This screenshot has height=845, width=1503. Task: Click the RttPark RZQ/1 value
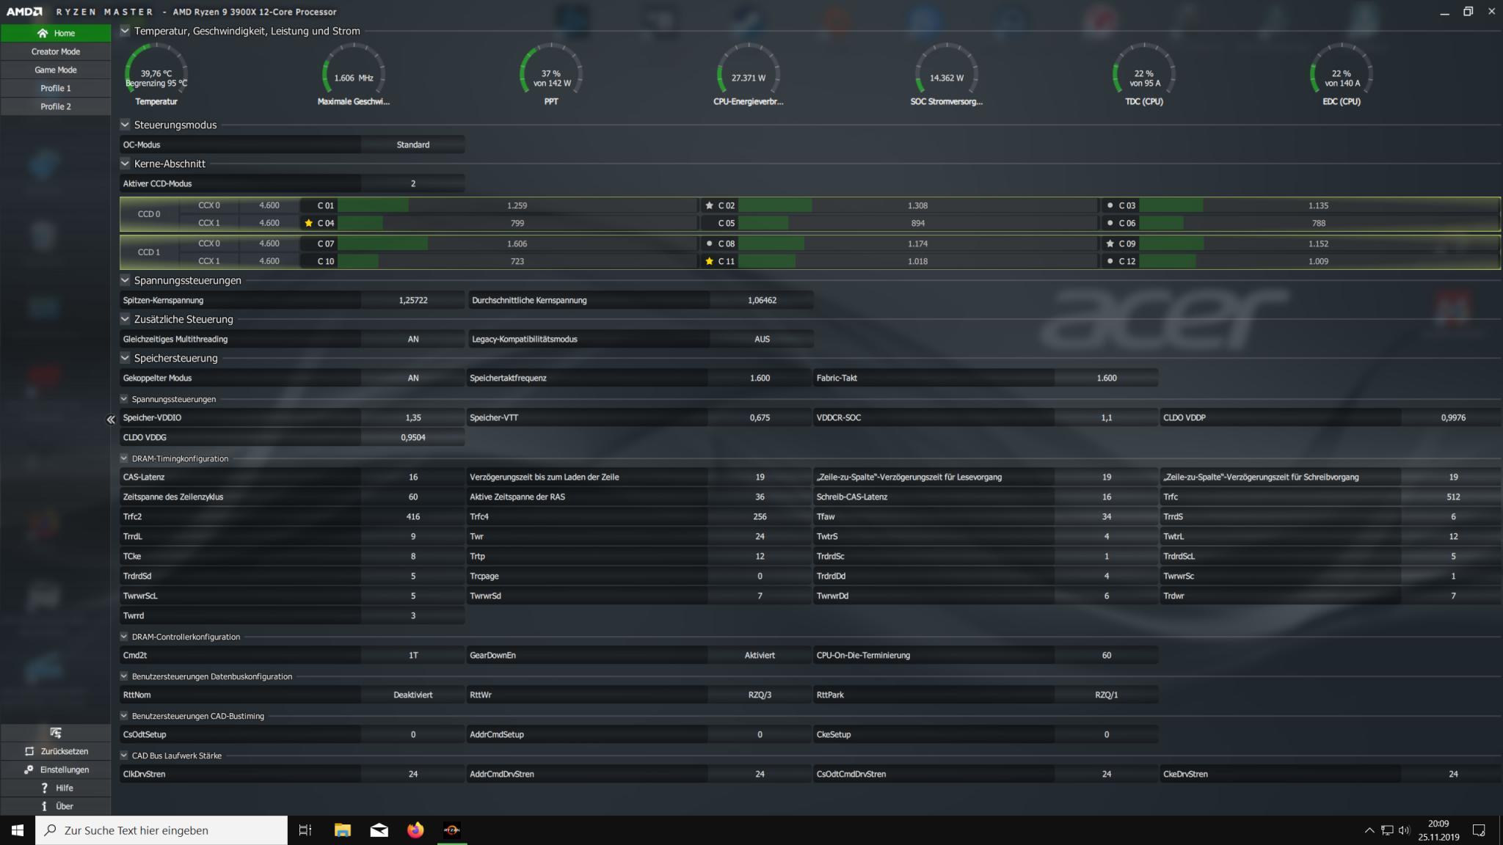tap(1106, 695)
